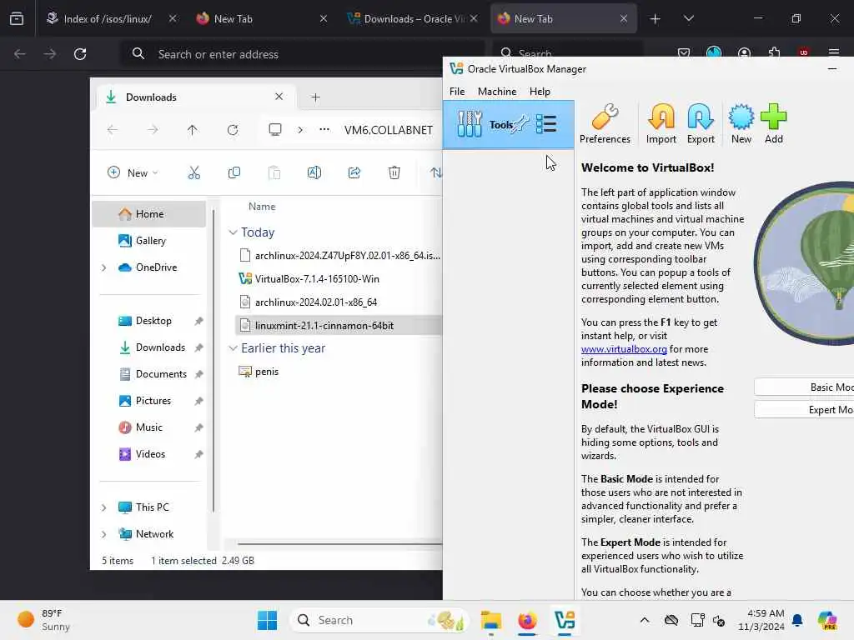
Task: Open File Explorer from taskbar
Action: (490, 620)
